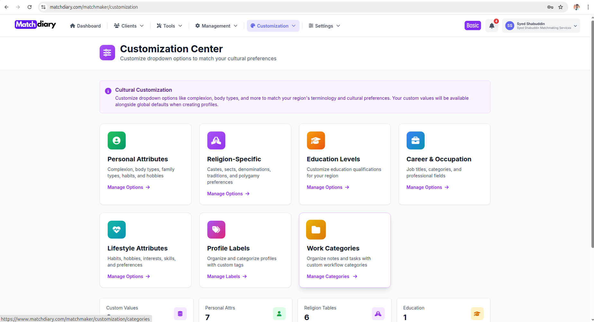Open the Syed Shabuddin account dropdown

541,25
